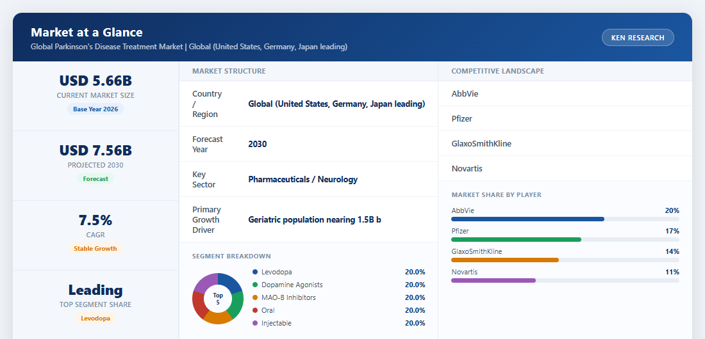This screenshot has height=339, width=705.
Task: Select the USD 5.66B market size value
Action: 95,81
